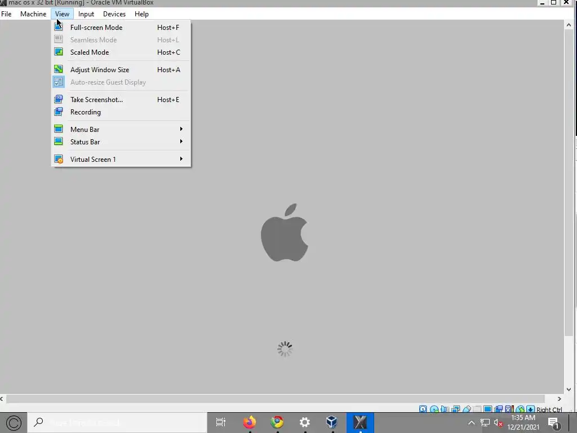Select Full-screen Mode from View menu
The height and width of the screenshot is (433, 577).
121,27
